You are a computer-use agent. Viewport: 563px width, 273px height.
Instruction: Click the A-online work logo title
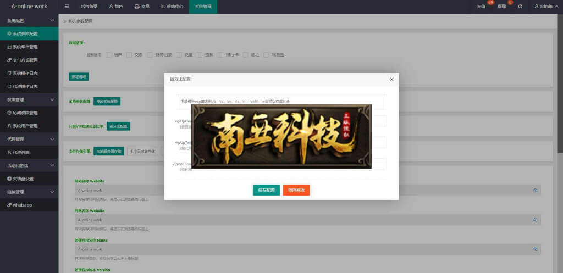(x=29, y=7)
